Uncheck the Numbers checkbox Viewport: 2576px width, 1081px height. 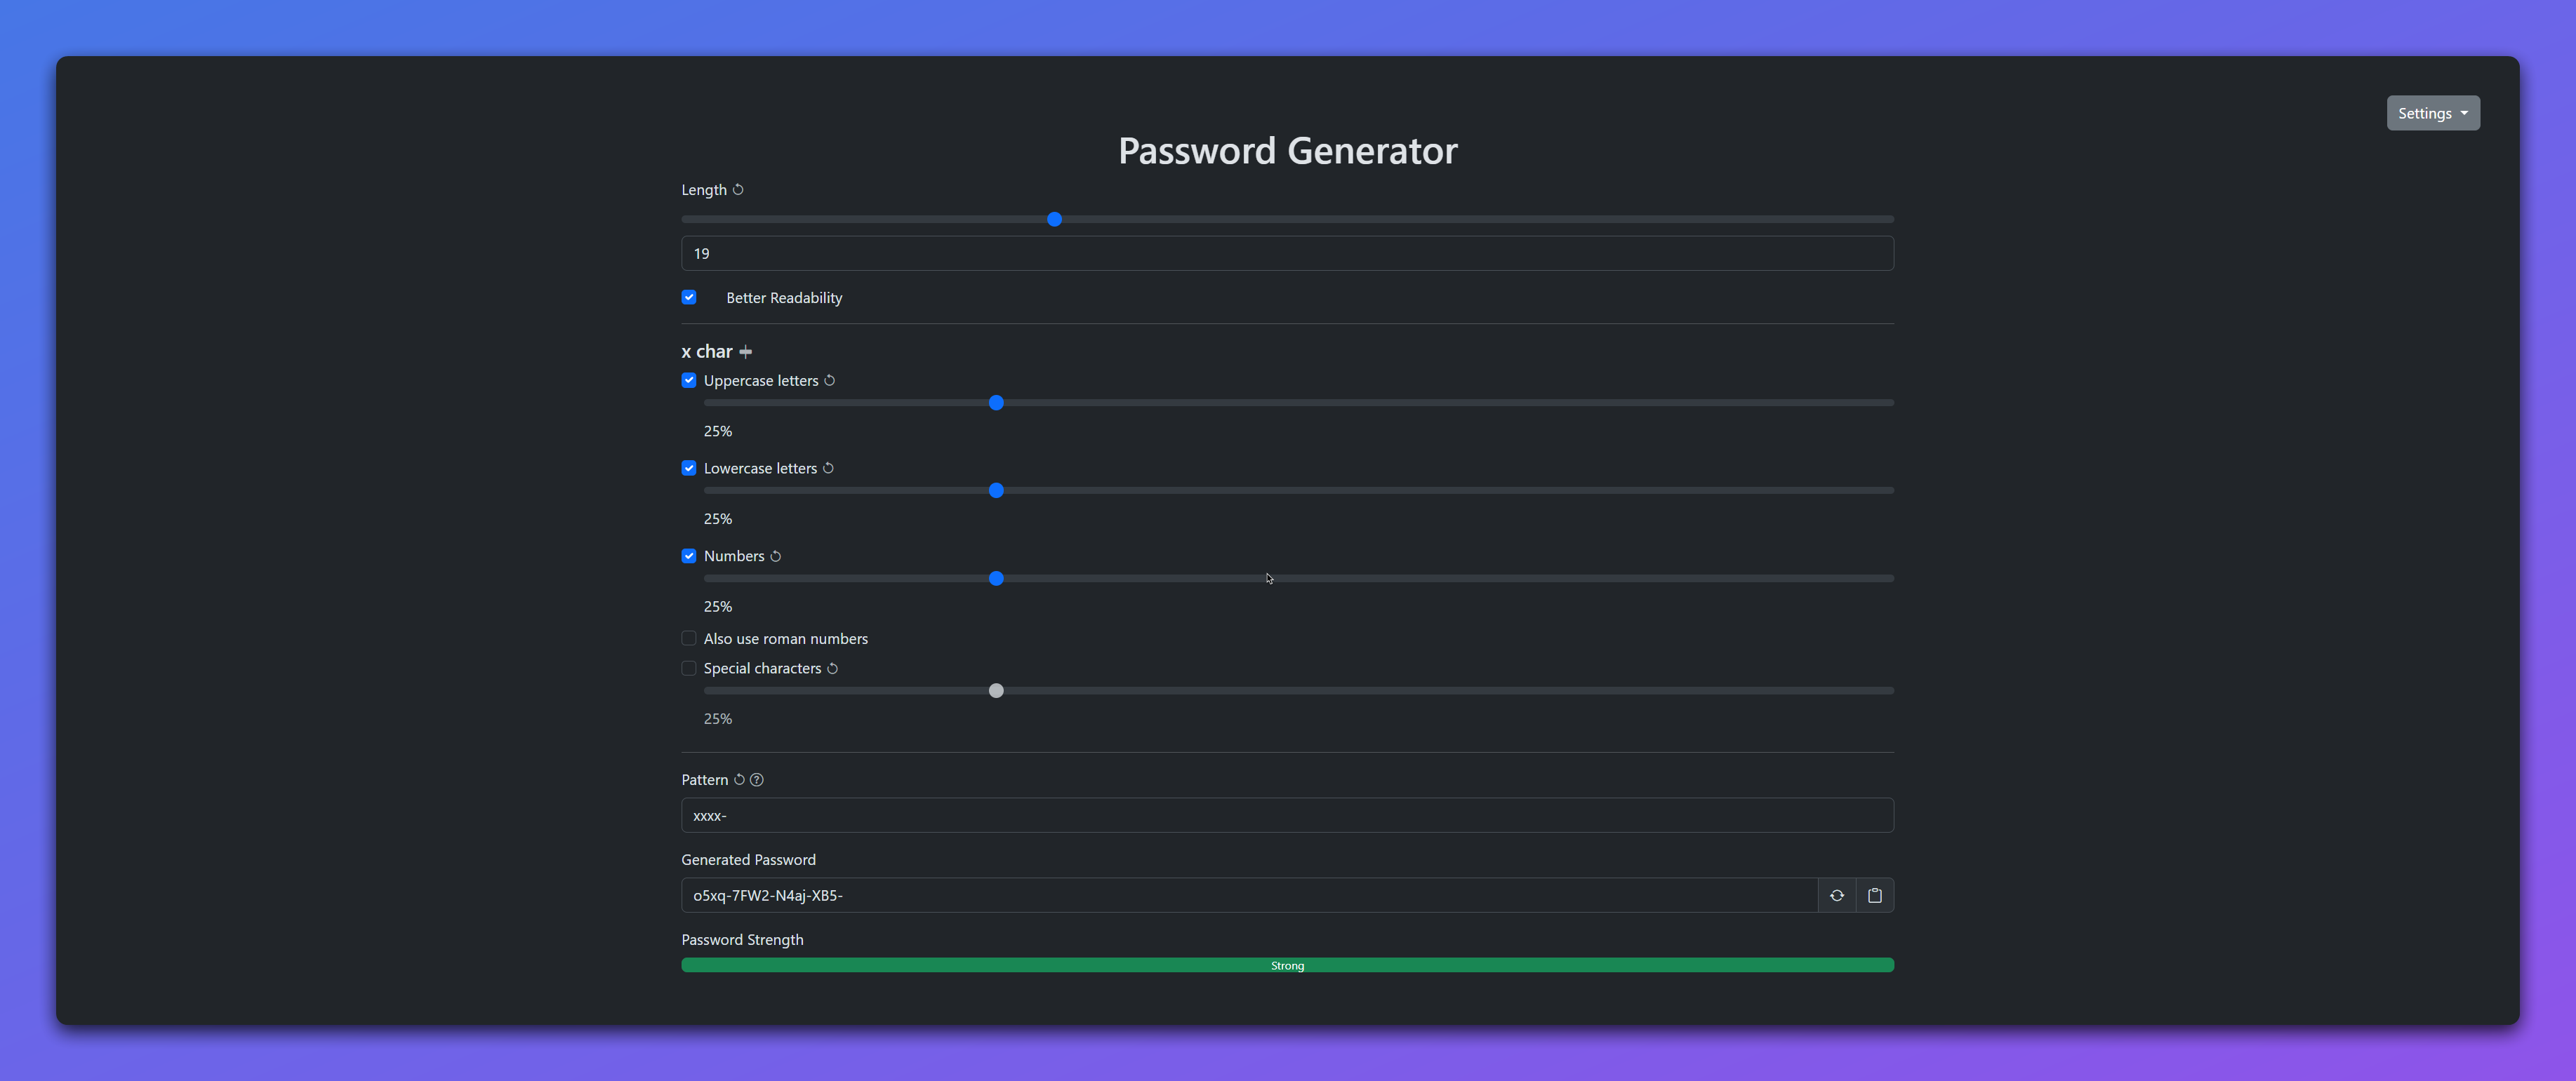689,556
